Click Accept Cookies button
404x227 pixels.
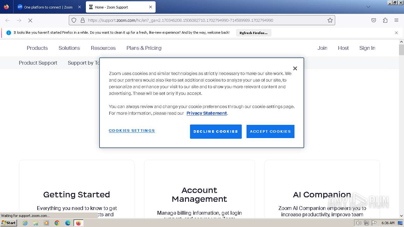point(270,131)
